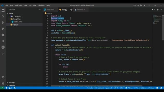Click the feedback icon in status bar
This screenshot has width=164, height=92.
tap(157, 88)
